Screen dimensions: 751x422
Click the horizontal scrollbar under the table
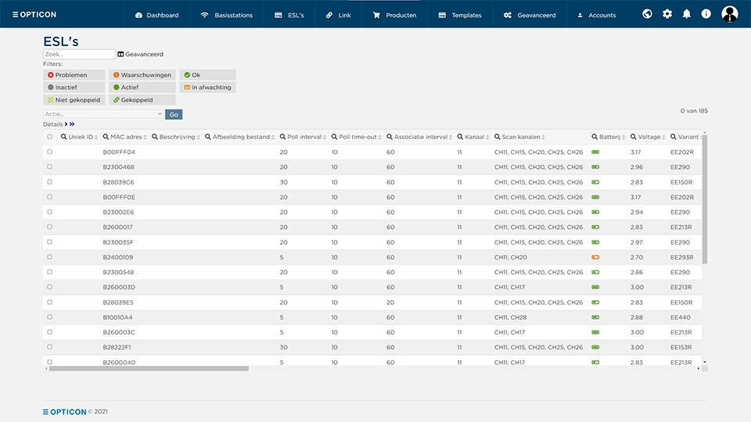[149, 368]
